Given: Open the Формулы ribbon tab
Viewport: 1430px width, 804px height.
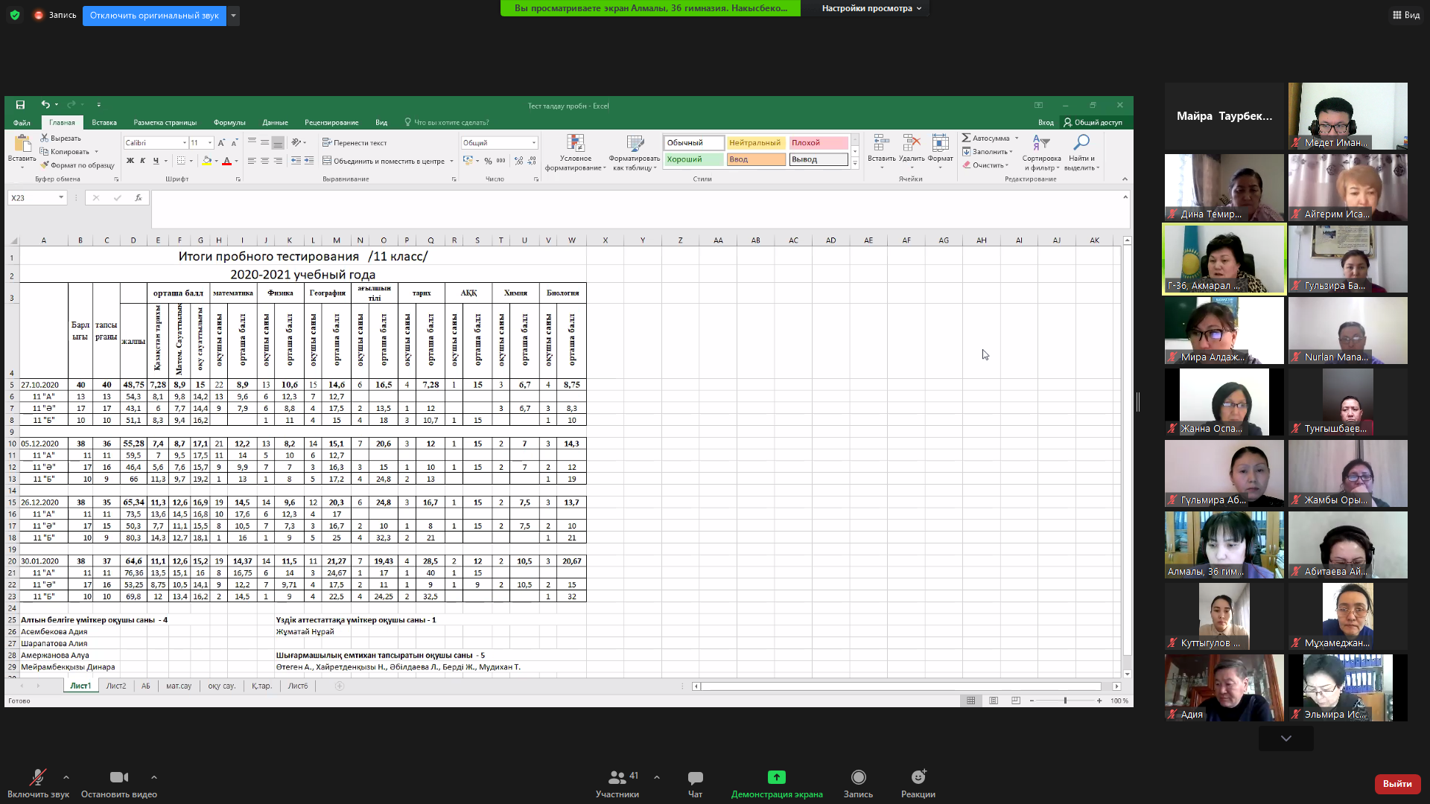Looking at the screenshot, I should point(229,123).
